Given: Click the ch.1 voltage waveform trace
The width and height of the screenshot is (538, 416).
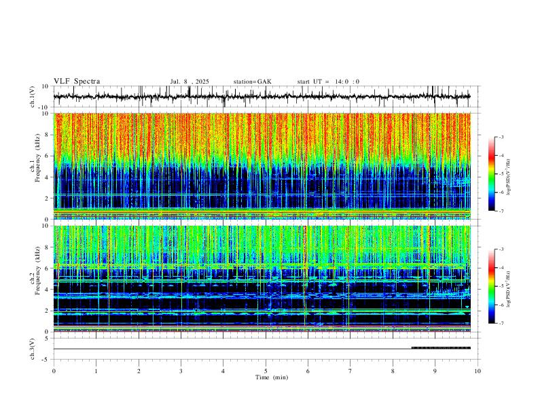Looking at the screenshot, I should point(262,97).
